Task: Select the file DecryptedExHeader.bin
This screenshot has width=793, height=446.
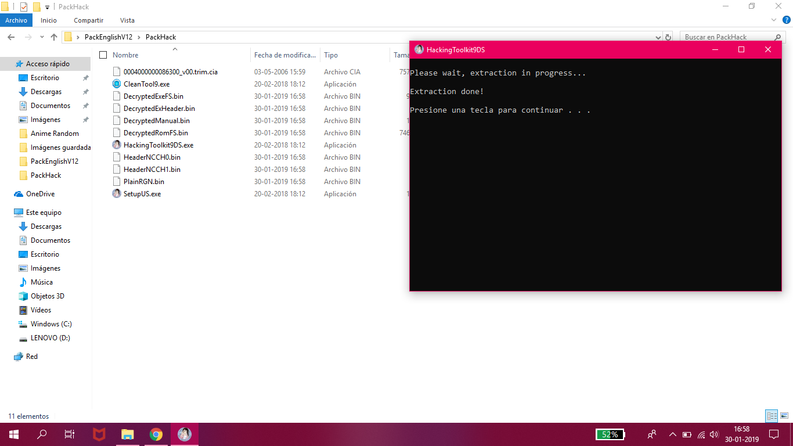Action: (159, 109)
